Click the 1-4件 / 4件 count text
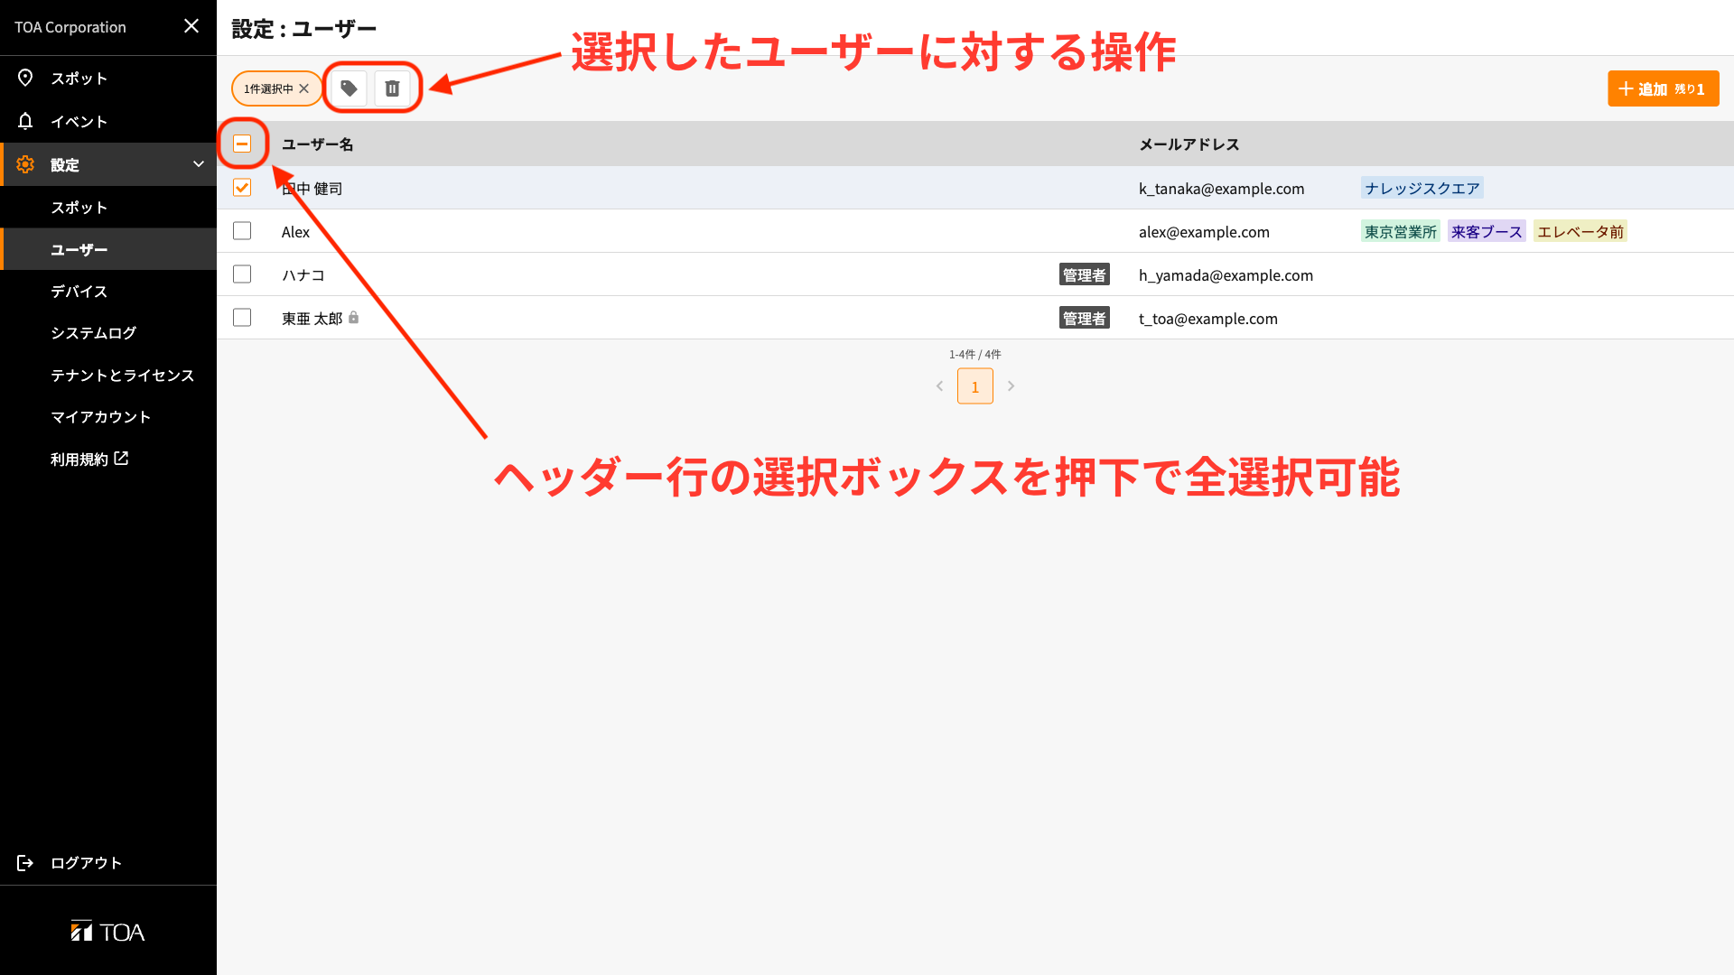Screen dimensions: 1734x975 click(975, 354)
